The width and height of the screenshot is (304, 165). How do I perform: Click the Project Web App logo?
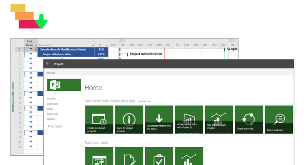point(64,85)
